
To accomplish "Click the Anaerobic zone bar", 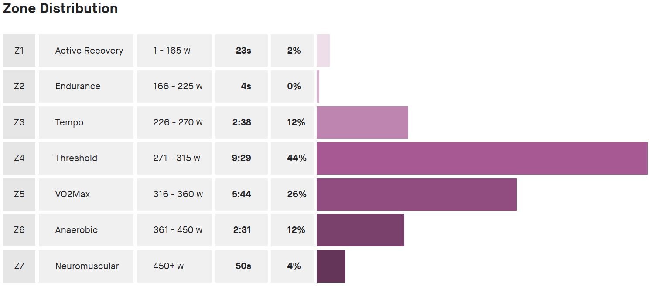I will (360, 230).
